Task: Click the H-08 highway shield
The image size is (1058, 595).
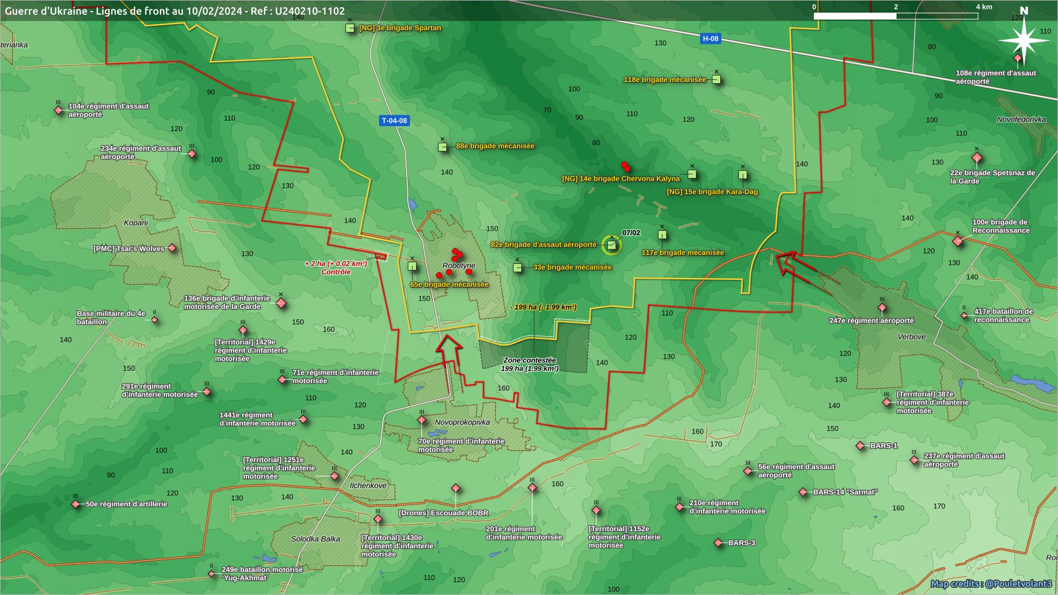Action: point(710,39)
